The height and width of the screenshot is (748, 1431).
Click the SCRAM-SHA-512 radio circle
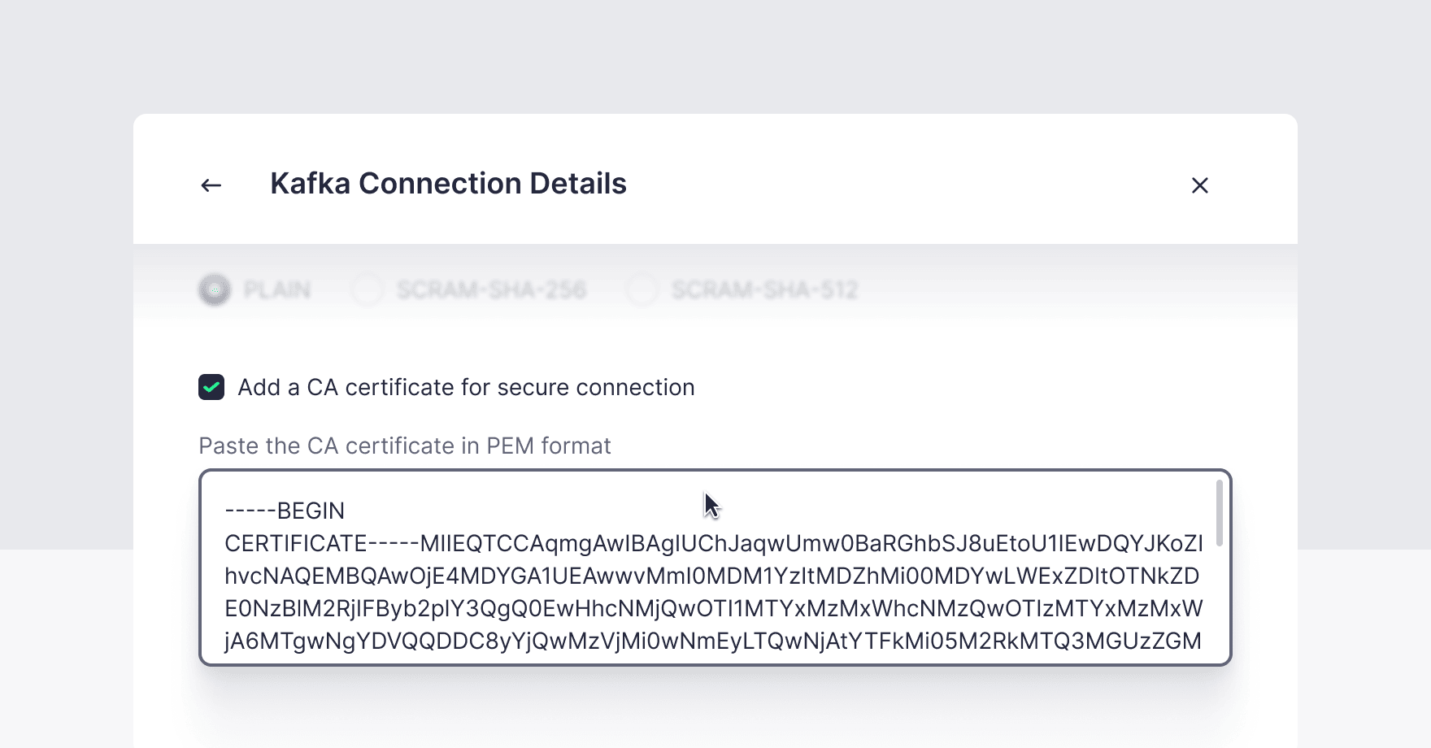pyautogui.click(x=642, y=289)
